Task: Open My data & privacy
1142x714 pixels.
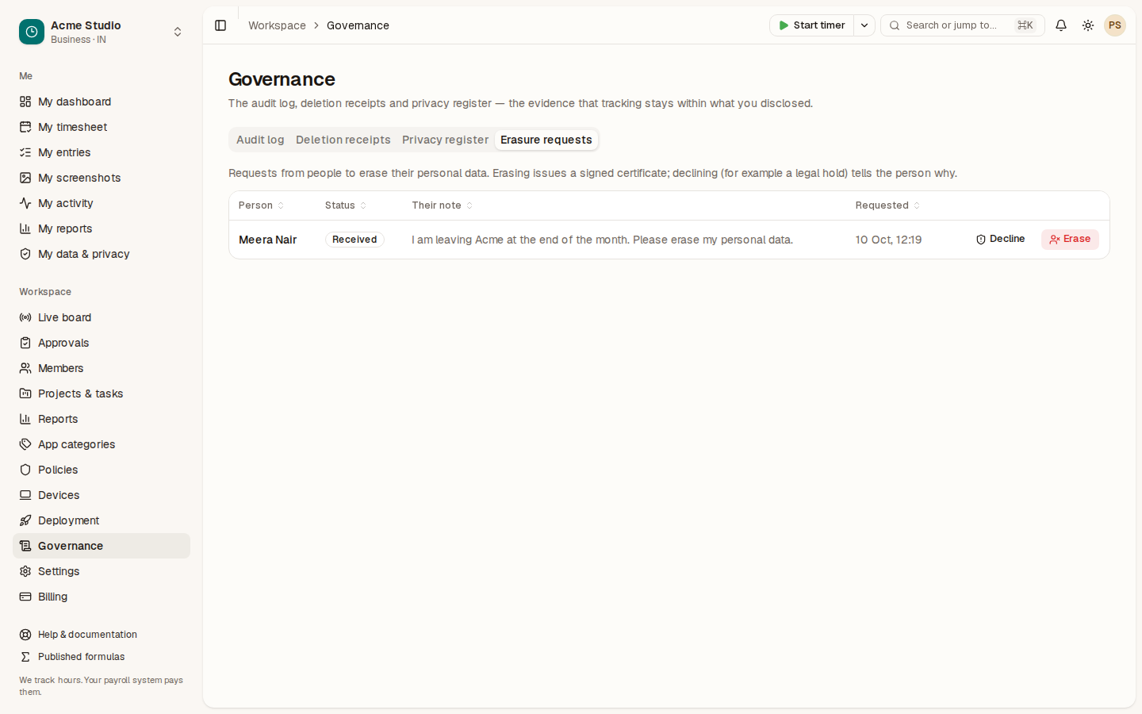Action: coord(102,254)
